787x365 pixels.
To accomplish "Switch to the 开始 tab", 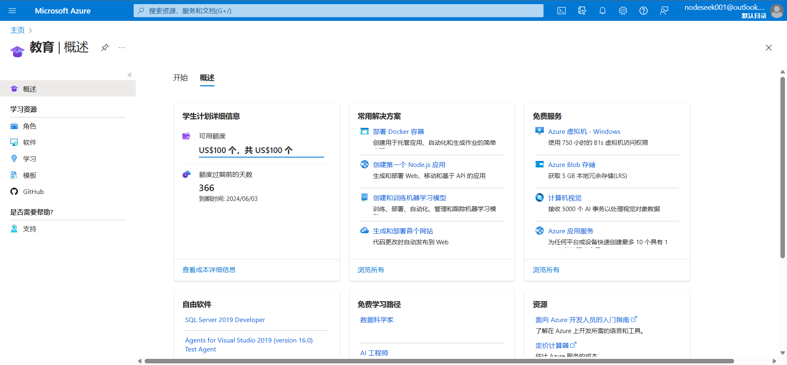I will coord(180,78).
